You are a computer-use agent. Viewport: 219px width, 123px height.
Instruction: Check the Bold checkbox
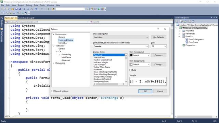point(131,70)
